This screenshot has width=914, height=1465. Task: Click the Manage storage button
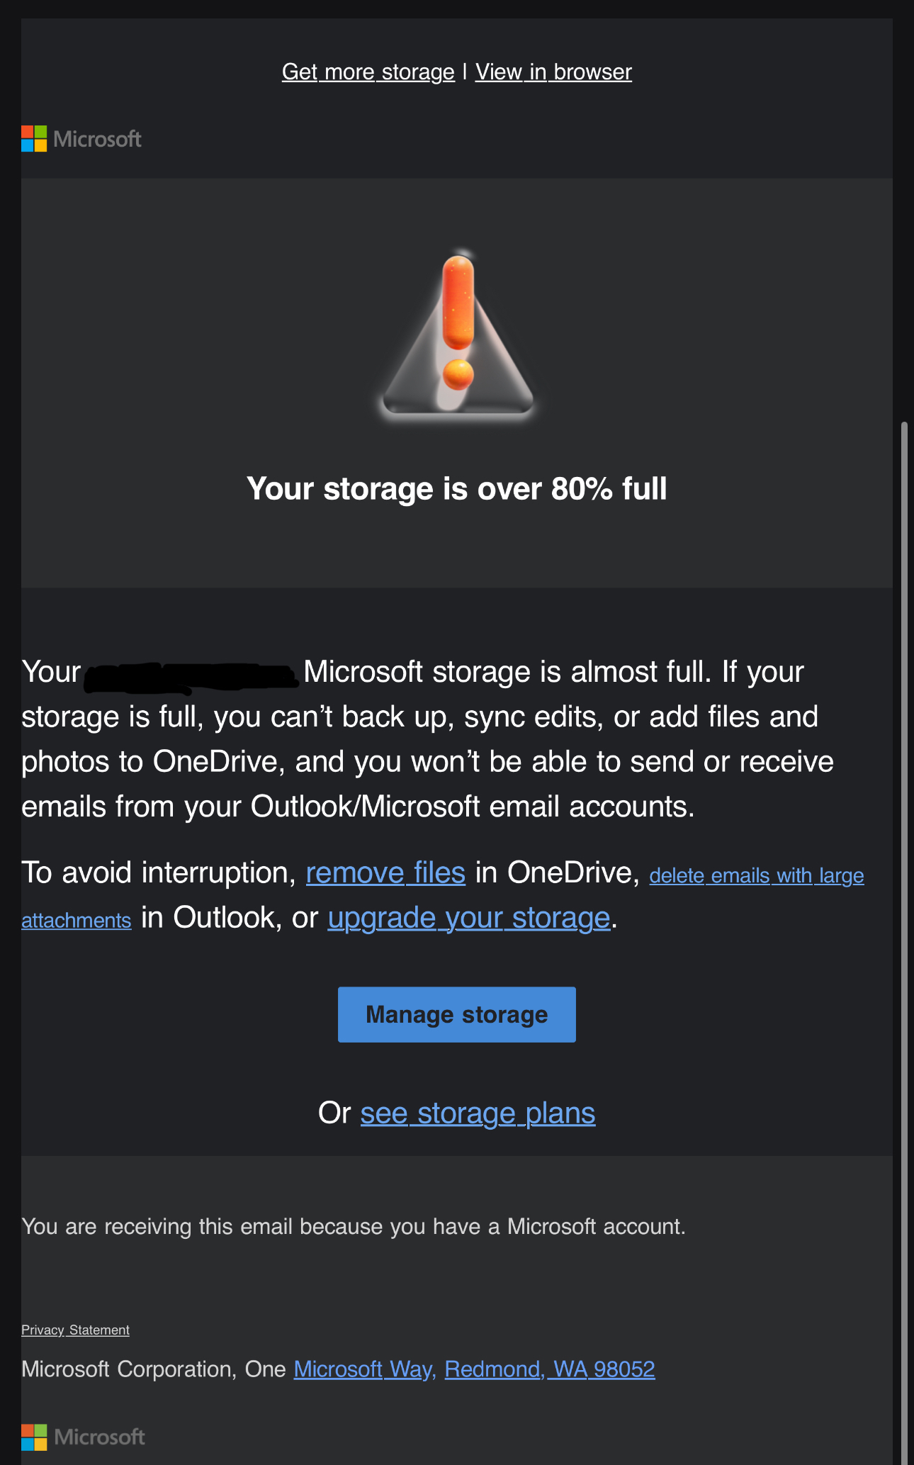457,1014
